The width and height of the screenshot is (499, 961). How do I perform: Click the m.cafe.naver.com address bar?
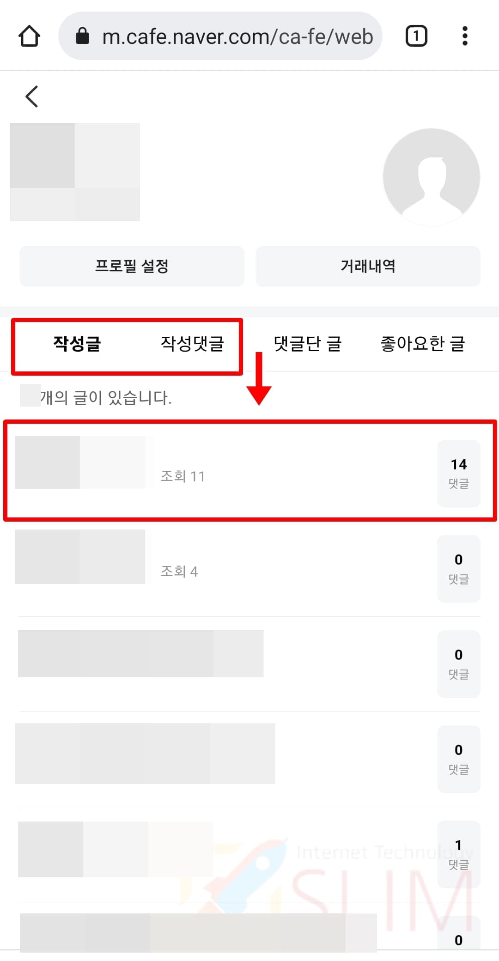[220, 36]
